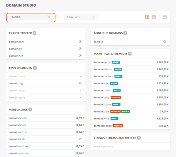Select domain.baby premium entry
This screenshot has width=176, height=157.
pyautogui.click(x=131, y=98)
